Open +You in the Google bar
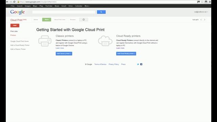 pyautogui.click(x=12, y=6)
